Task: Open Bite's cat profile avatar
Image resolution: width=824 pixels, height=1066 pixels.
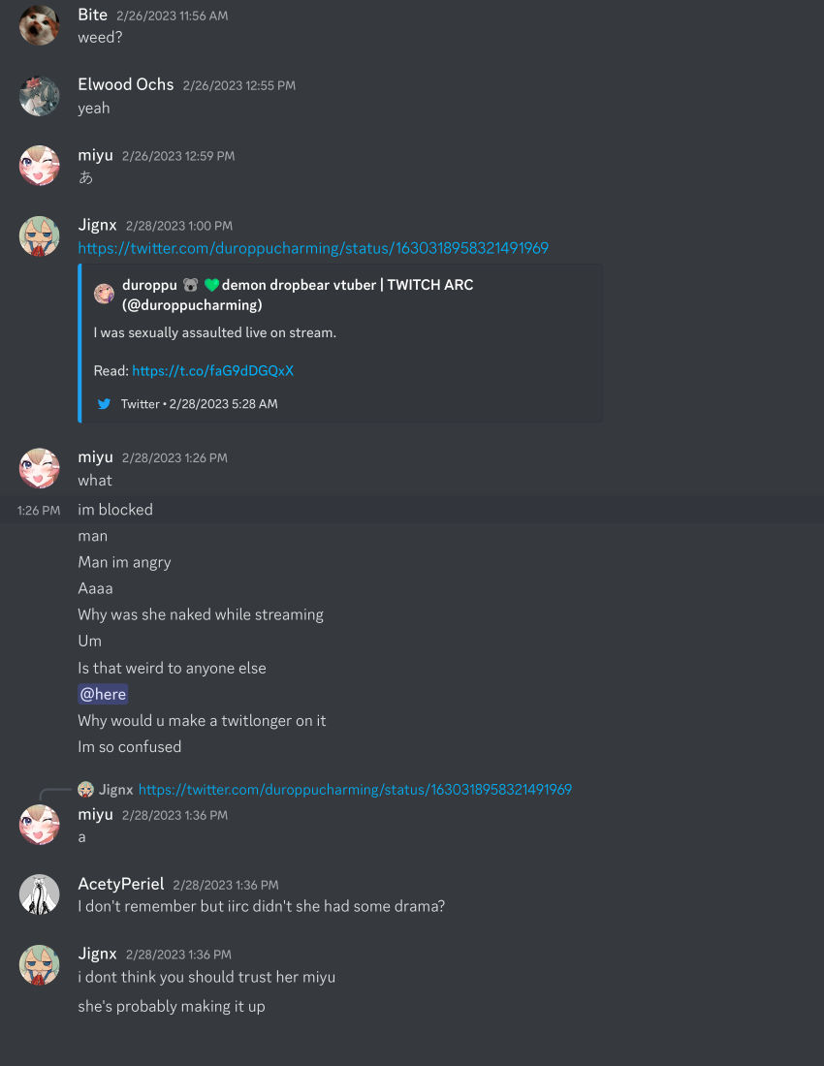Action: (39, 26)
